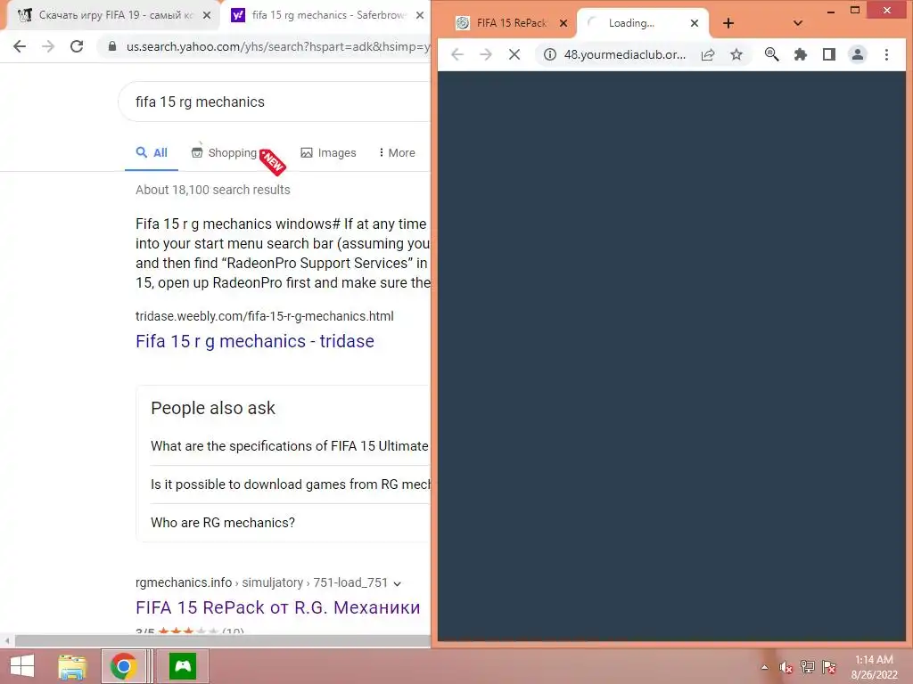
Task: View site information for 48.yourmediaclub
Action: (549, 54)
